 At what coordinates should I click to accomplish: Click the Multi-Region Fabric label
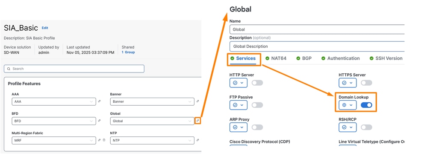27,133
